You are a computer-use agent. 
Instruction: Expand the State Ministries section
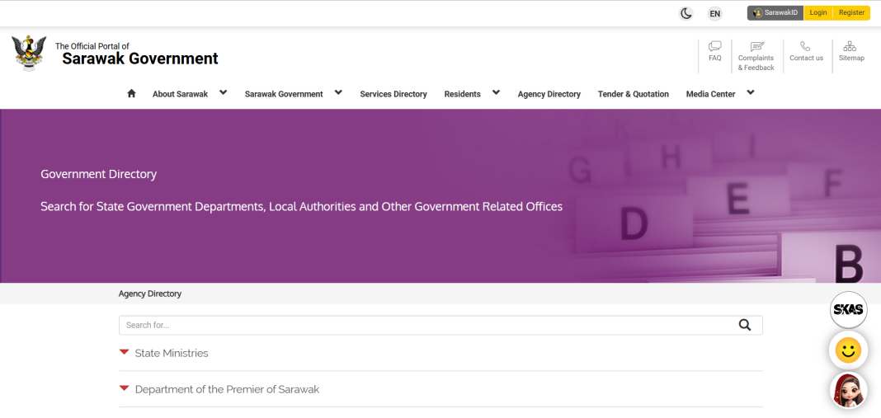tap(172, 353)
